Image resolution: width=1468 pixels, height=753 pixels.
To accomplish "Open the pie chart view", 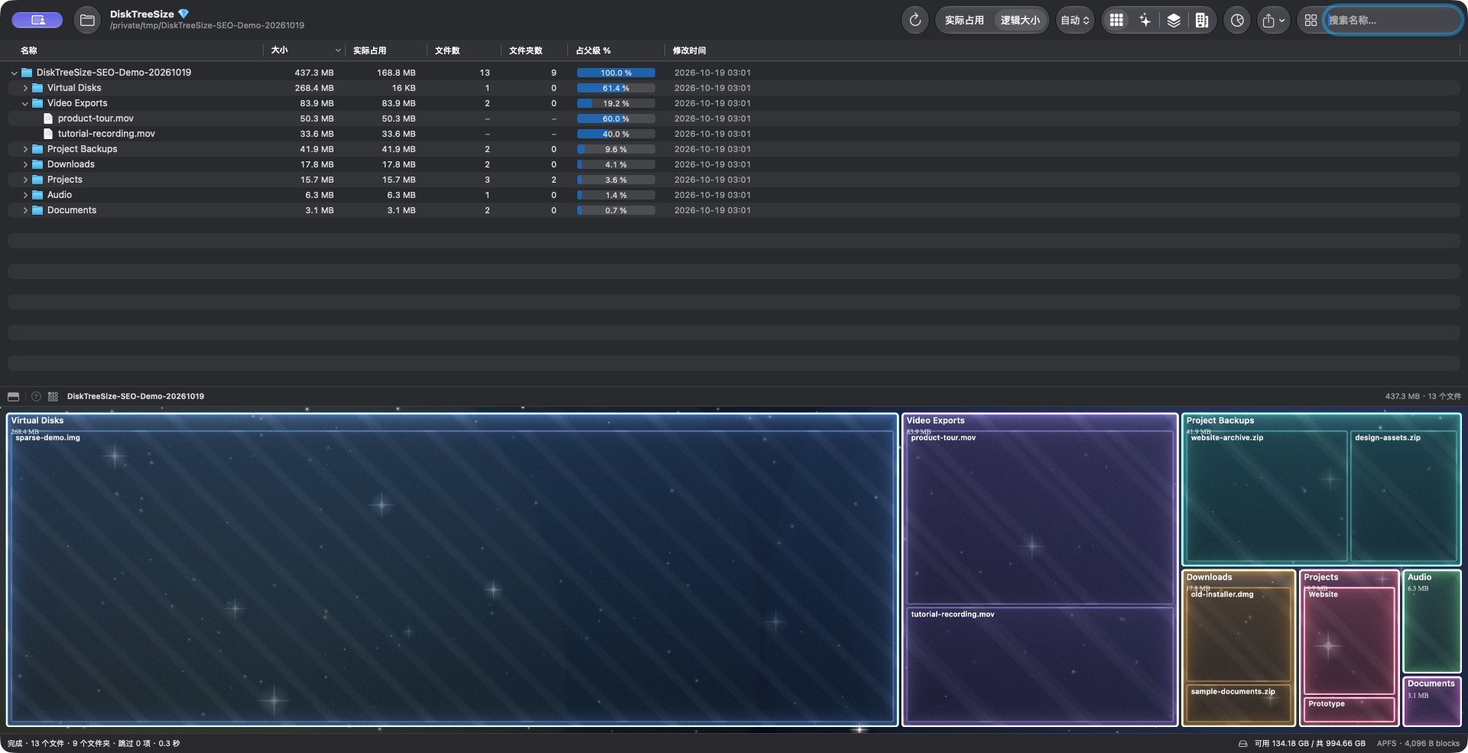I will point(1237,21).
